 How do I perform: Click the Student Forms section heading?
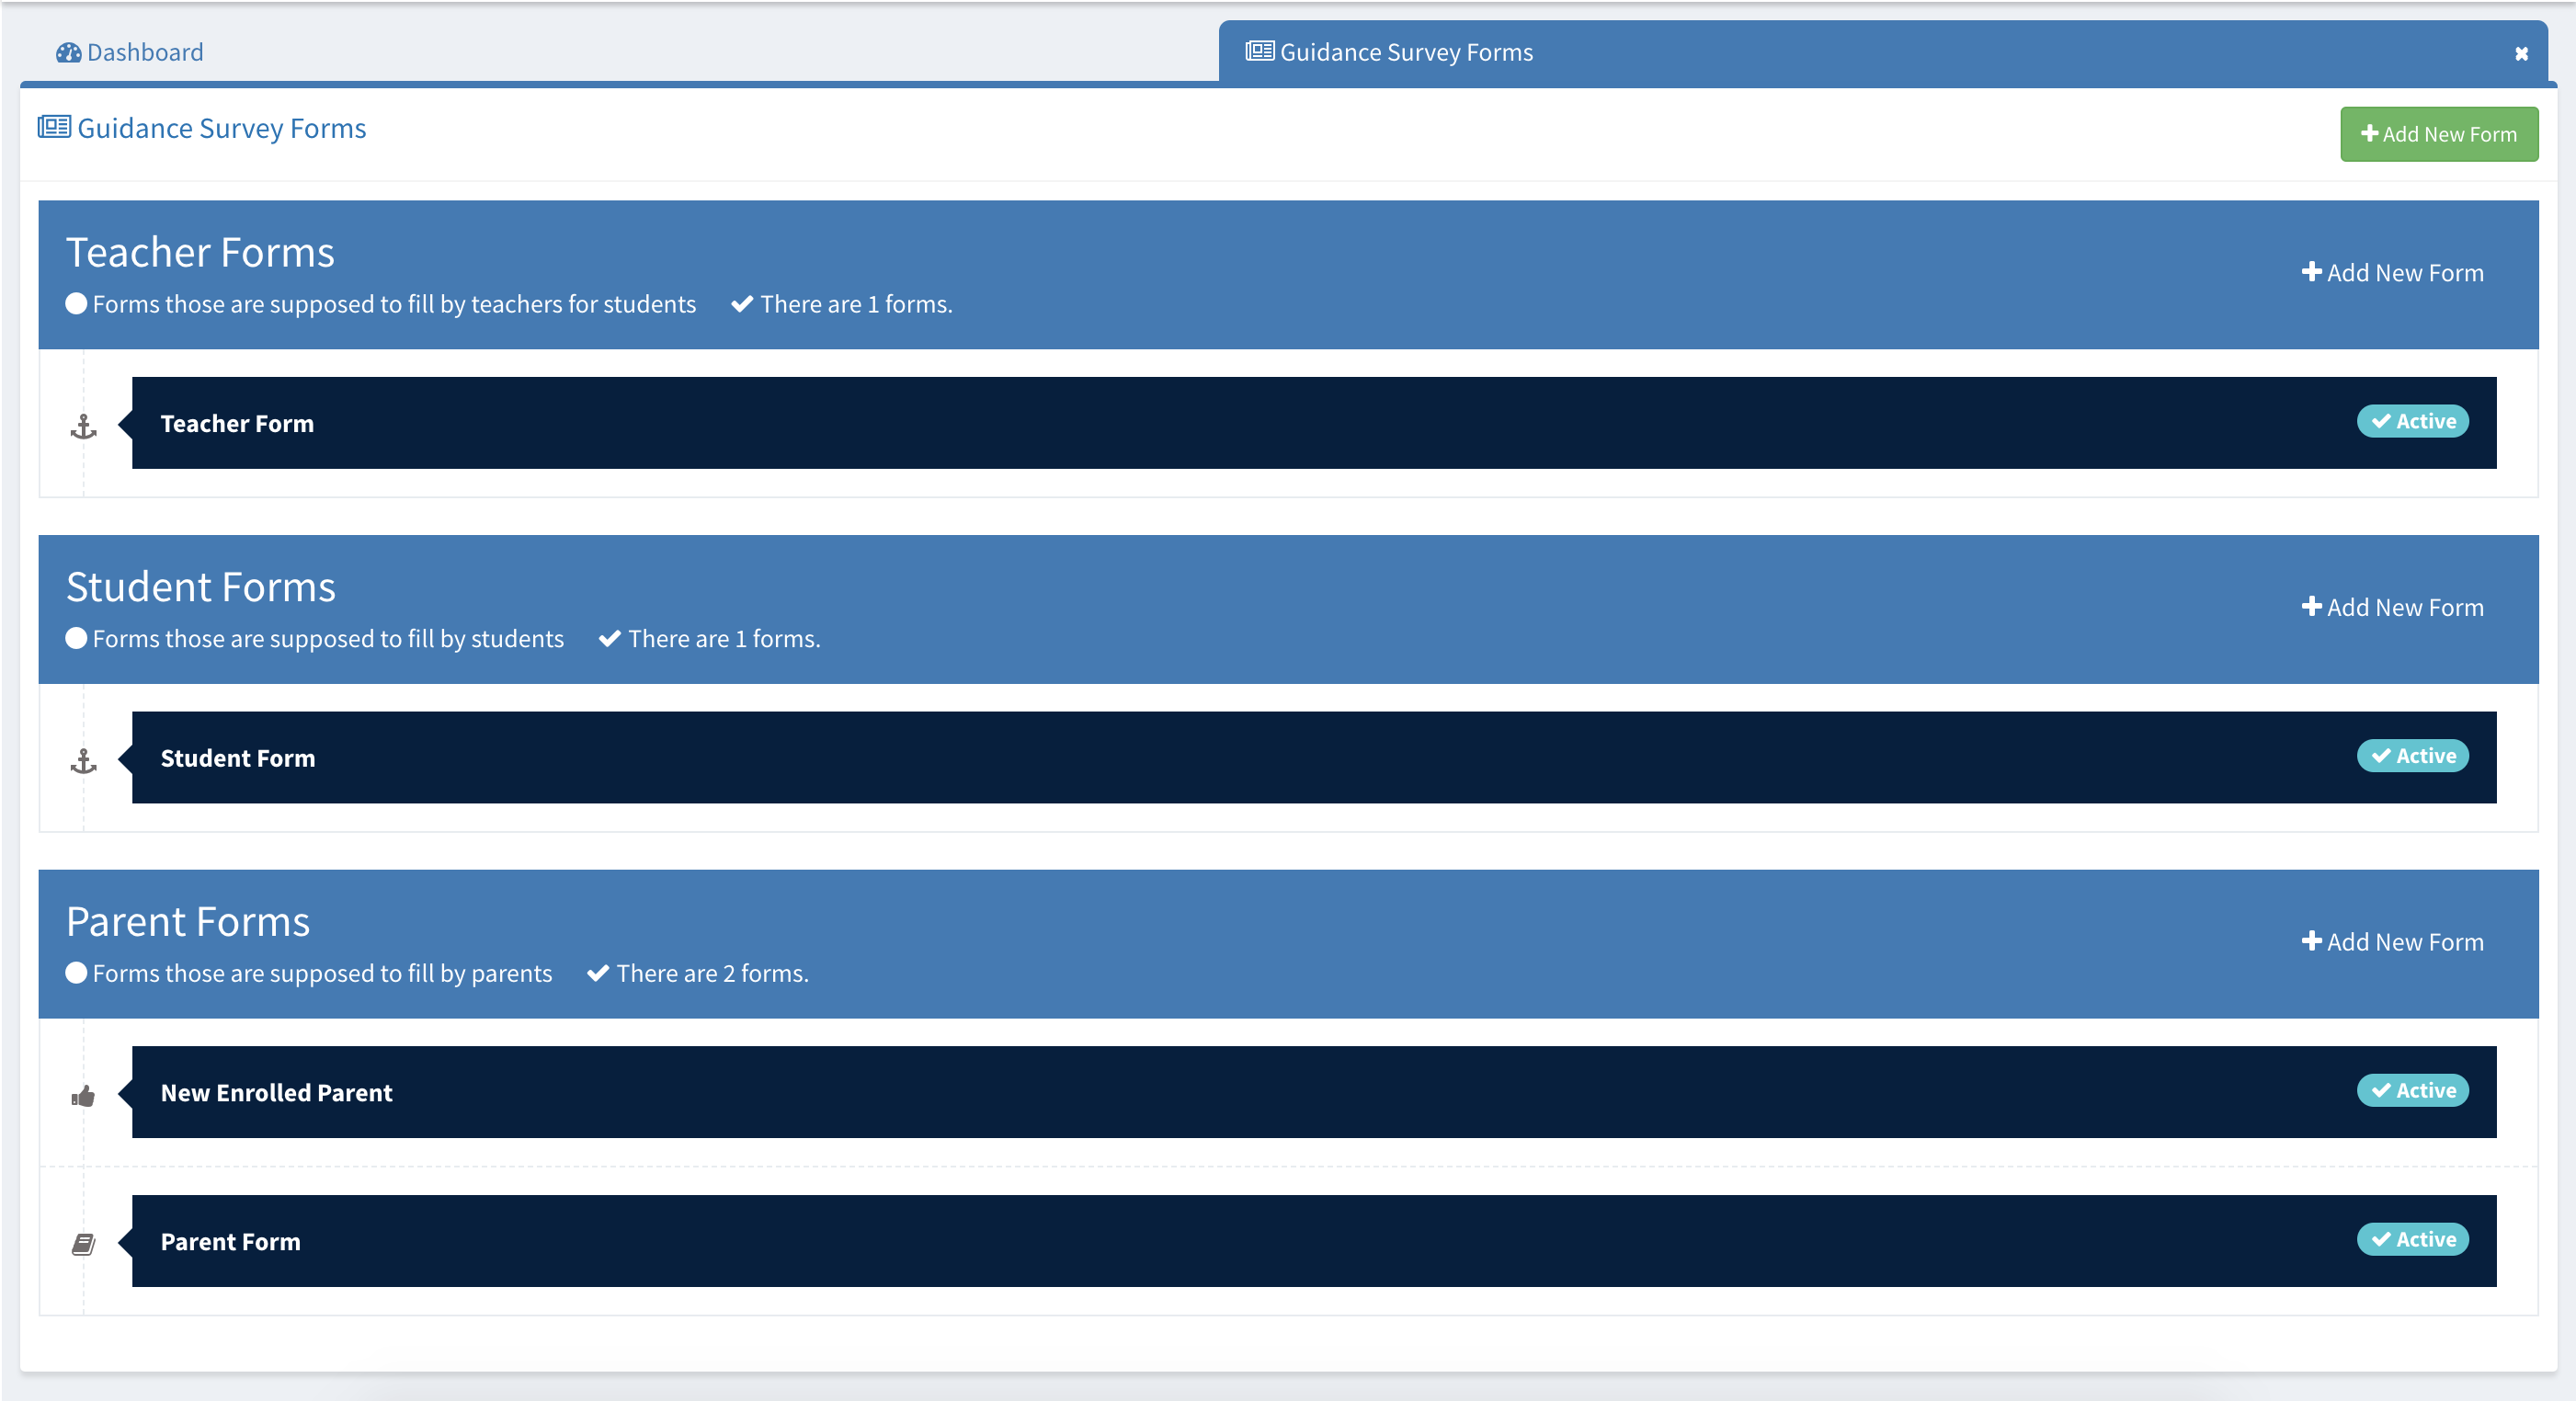point(201,587)
